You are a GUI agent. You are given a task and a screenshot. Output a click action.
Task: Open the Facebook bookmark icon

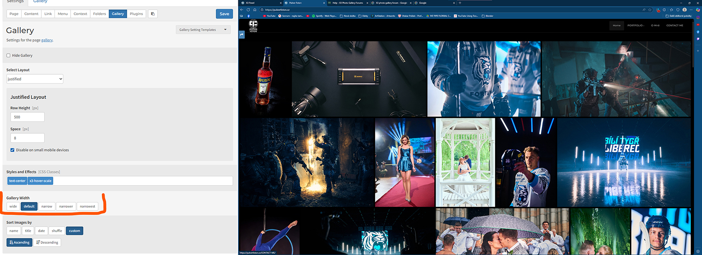pos(248,16)
